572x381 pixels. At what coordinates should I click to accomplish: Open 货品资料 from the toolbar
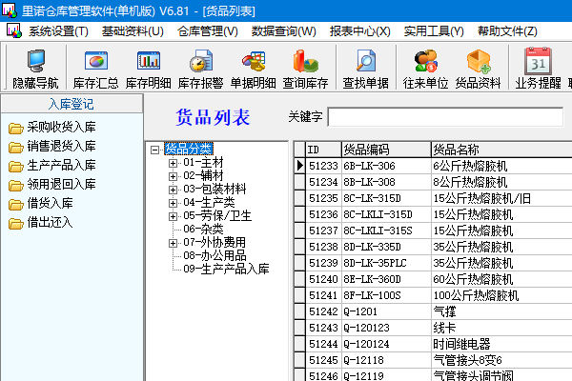pyautogui.click(x=479, y=69)
